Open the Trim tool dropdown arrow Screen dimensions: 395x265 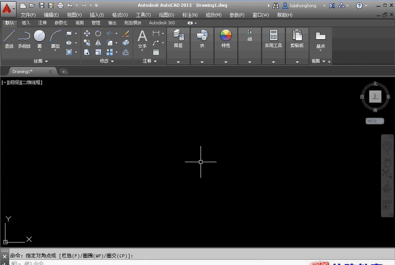click(116, 33)
